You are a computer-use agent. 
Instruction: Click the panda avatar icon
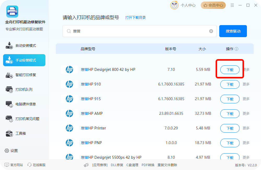pos(174,5)
